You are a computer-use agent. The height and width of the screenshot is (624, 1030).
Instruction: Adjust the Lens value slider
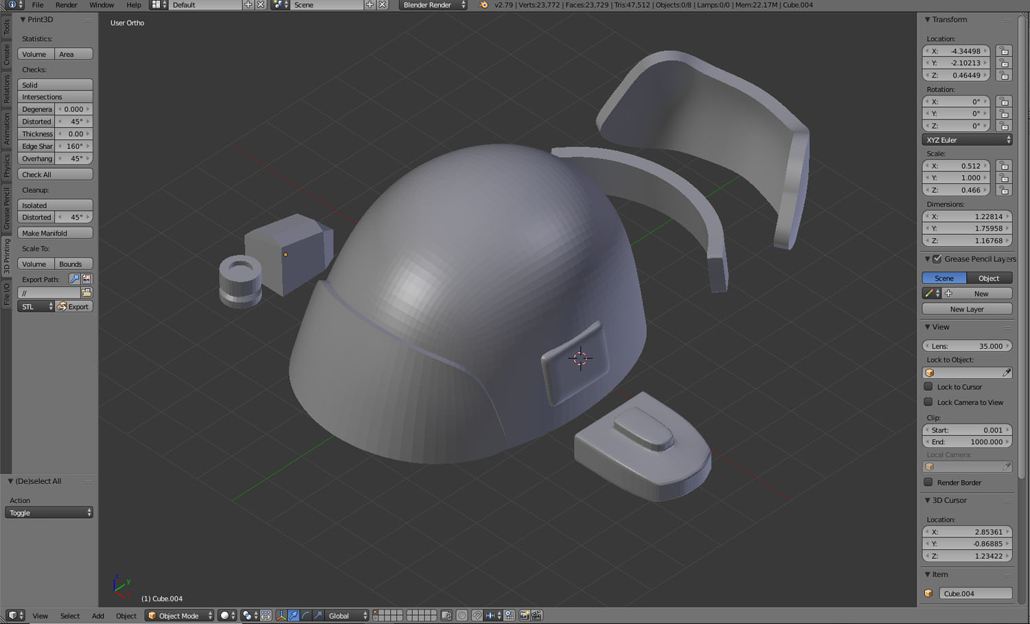click(x=967, y=346)
